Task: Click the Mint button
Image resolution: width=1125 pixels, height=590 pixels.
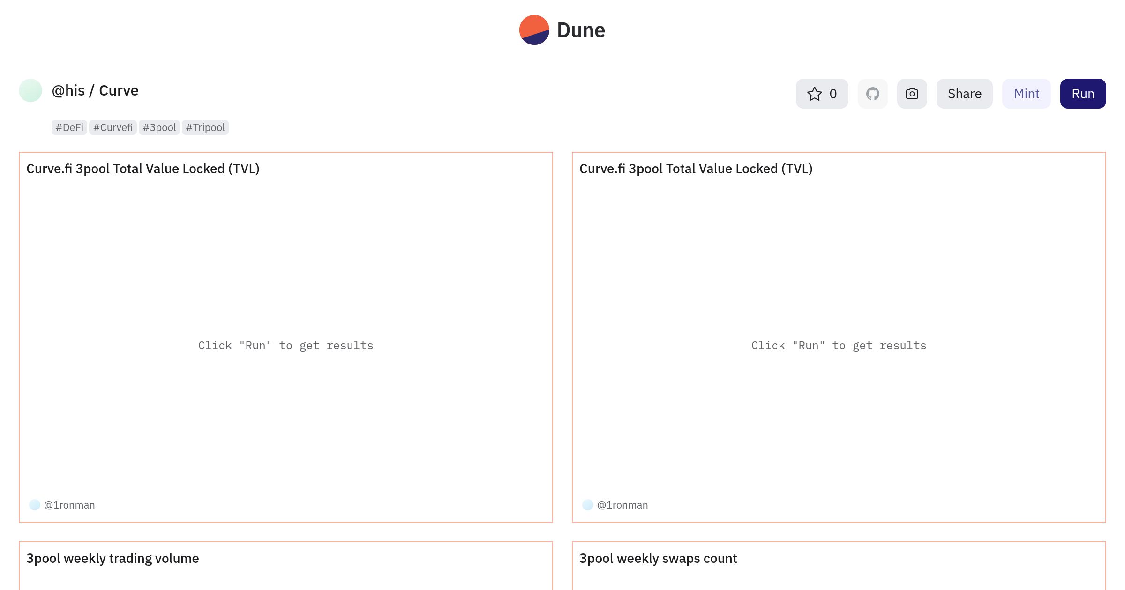Action: 1027,94
